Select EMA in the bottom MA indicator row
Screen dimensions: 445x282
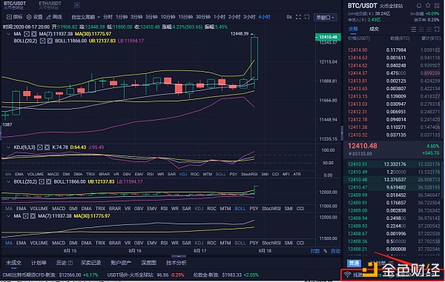(21, 243)
